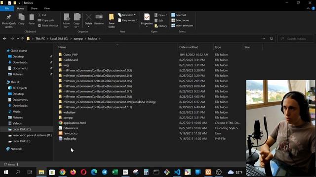Click Paste shortcut in ribbon
The image size is (316, 177).
point(48,26)
